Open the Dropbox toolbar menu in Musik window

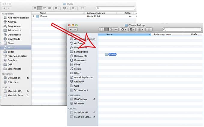click(65, 8)
